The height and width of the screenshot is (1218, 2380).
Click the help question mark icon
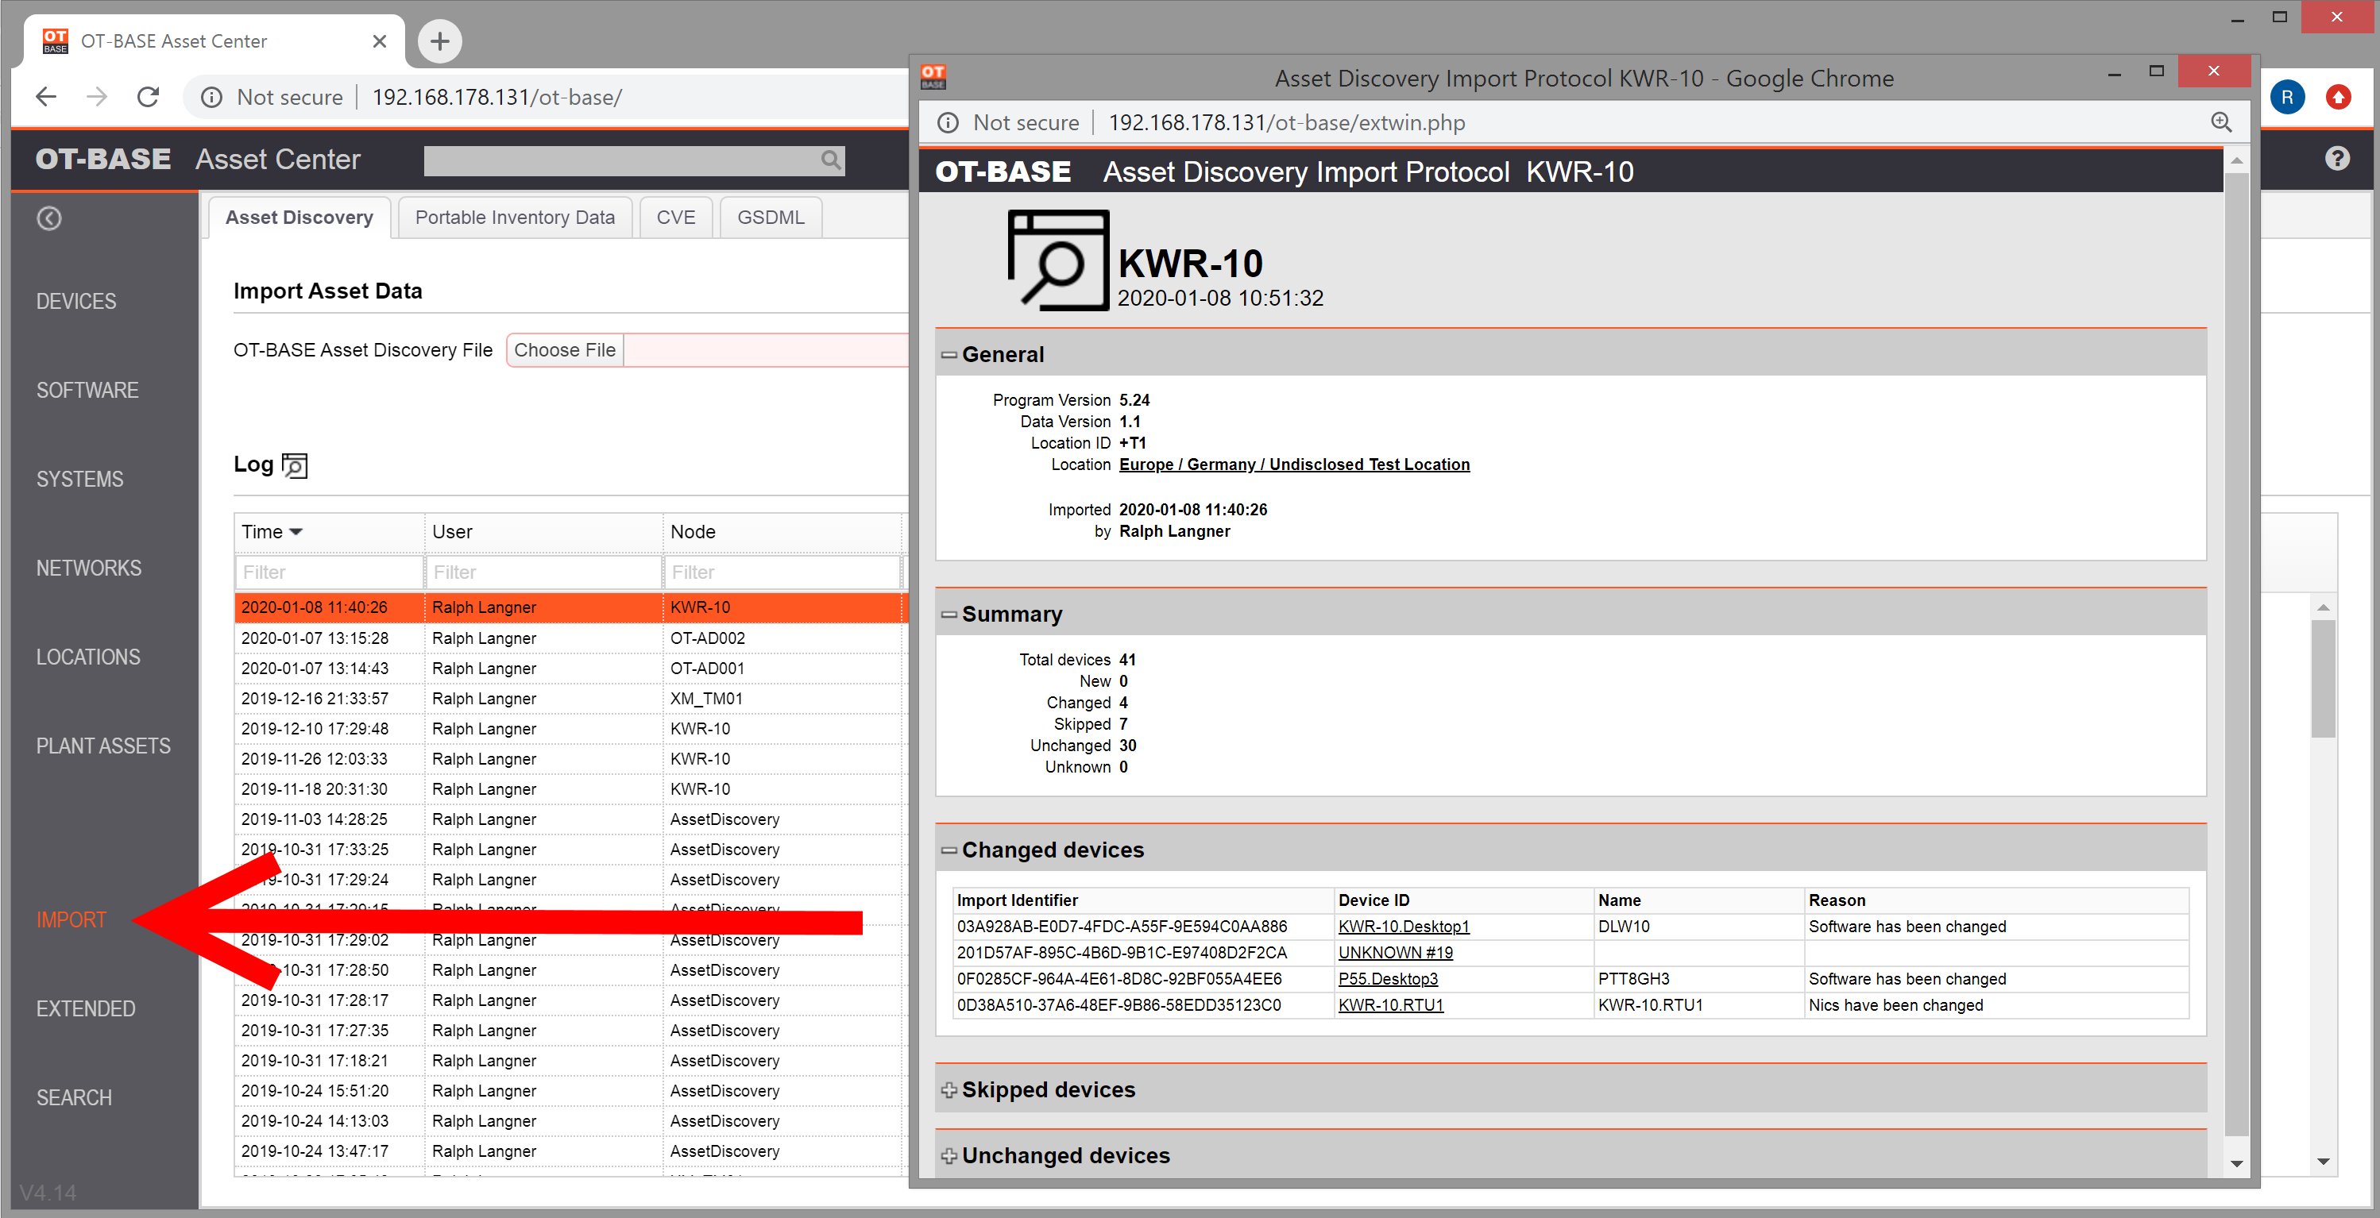click(2336, 159)
